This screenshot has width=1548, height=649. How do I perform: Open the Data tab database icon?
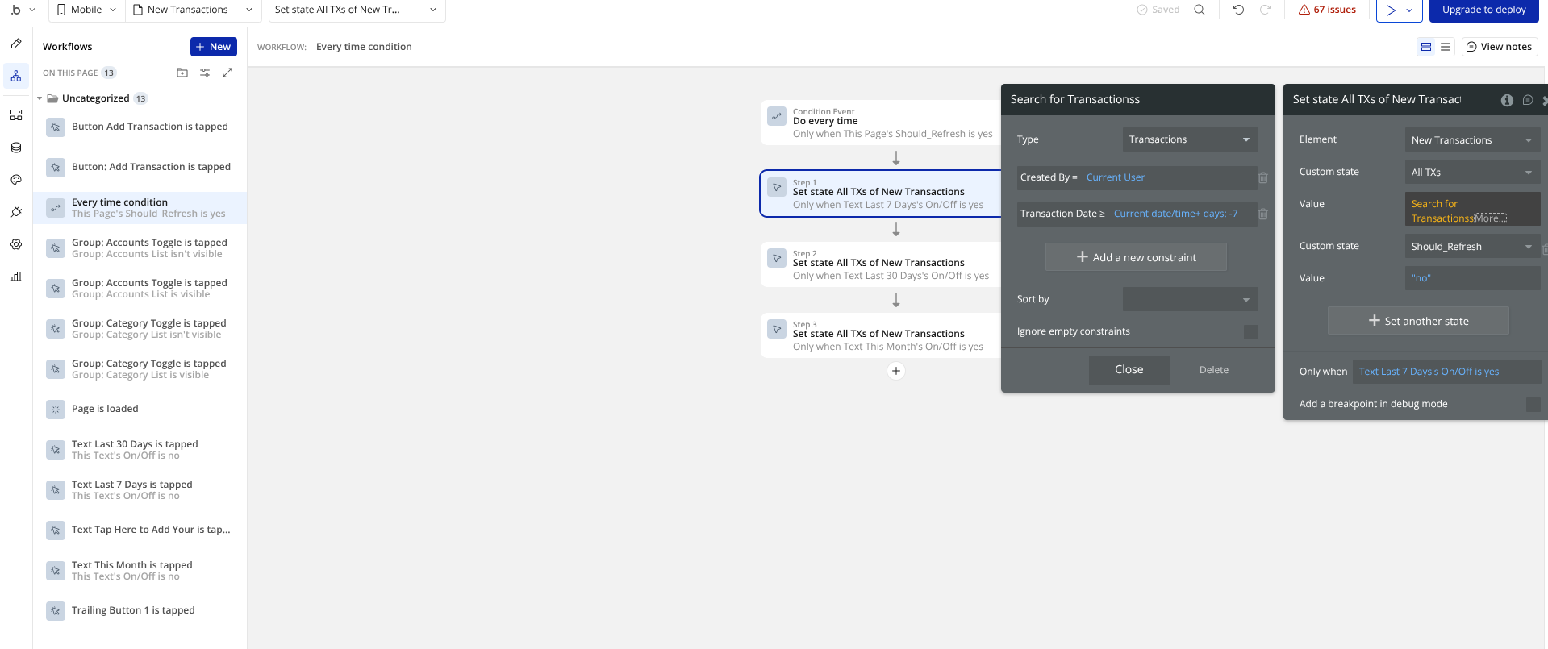pos(16,148)
